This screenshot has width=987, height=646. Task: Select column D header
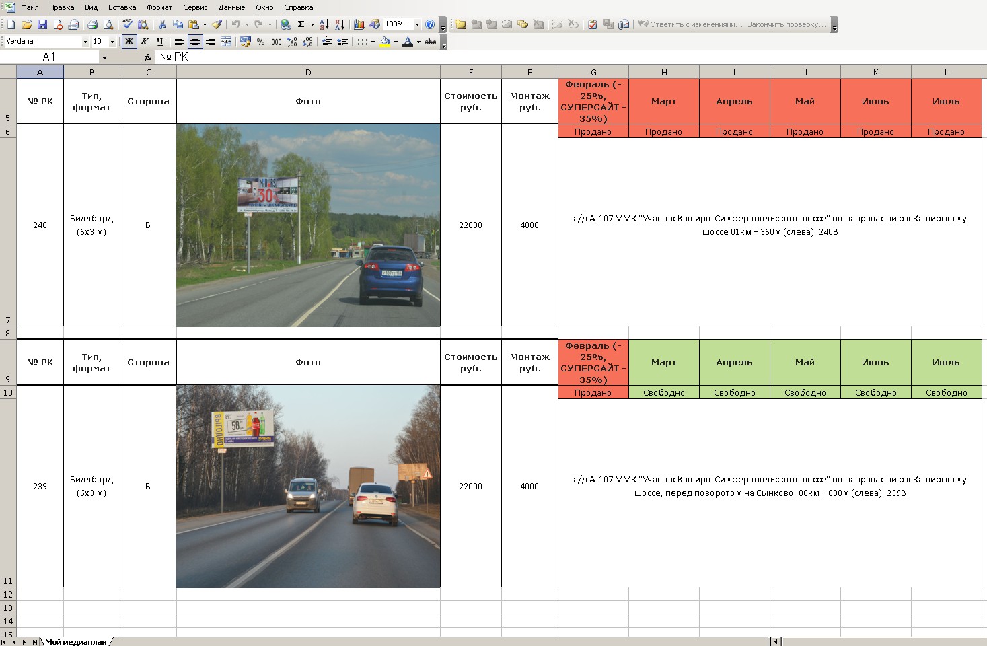click(308, 72)
